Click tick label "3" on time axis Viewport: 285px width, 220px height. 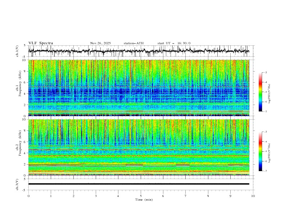click(x=96, y=196)
